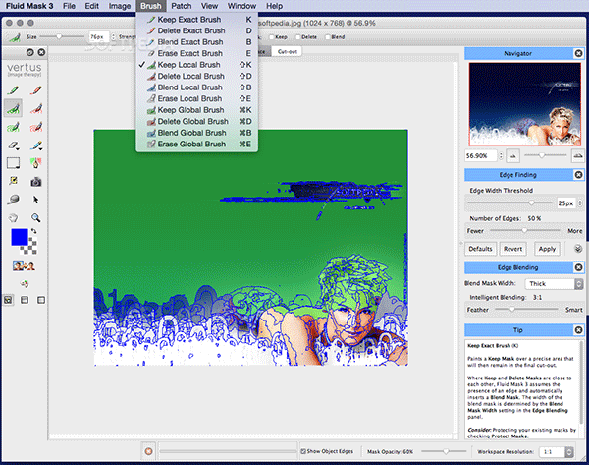The width and height of the screenshot is (589, 465).
Task: Switch to first workspace view mode icon
Action: 8,300
